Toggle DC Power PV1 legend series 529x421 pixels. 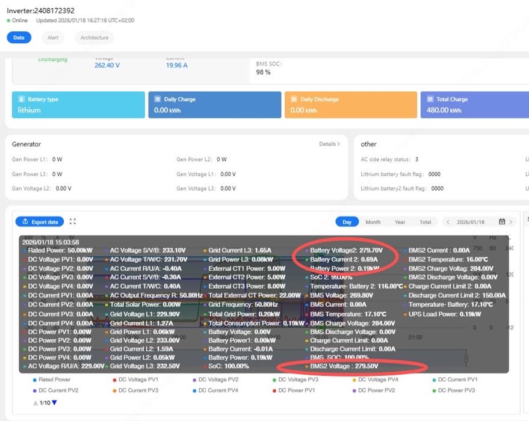294,390
